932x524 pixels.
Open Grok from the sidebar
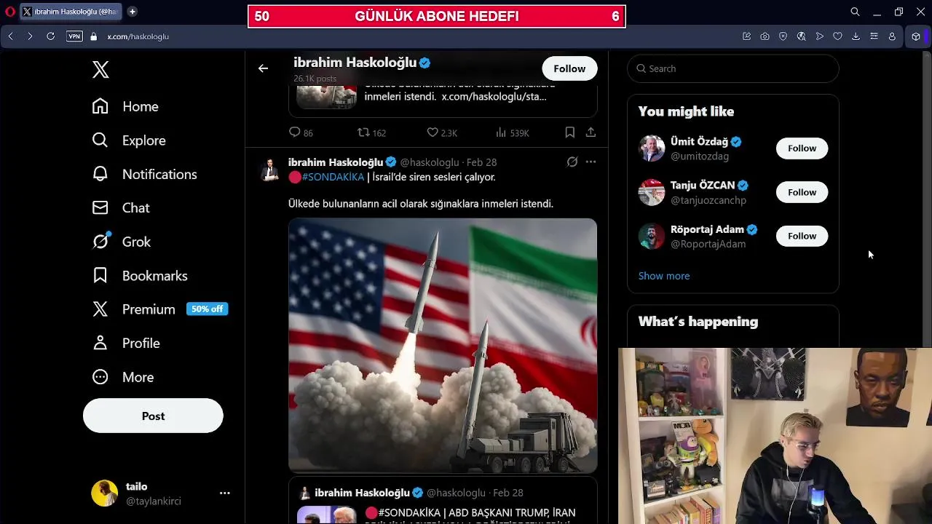tap(122, 242)
